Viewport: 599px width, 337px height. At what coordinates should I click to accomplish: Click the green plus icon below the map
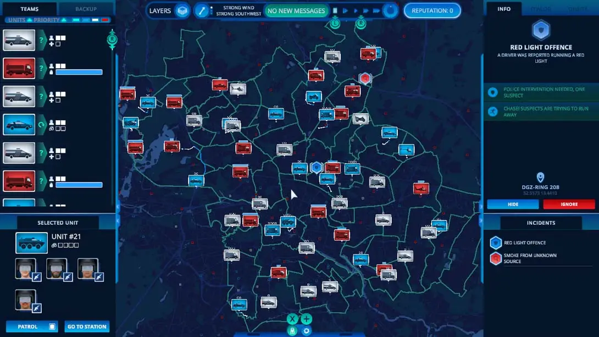coord(306,319)
